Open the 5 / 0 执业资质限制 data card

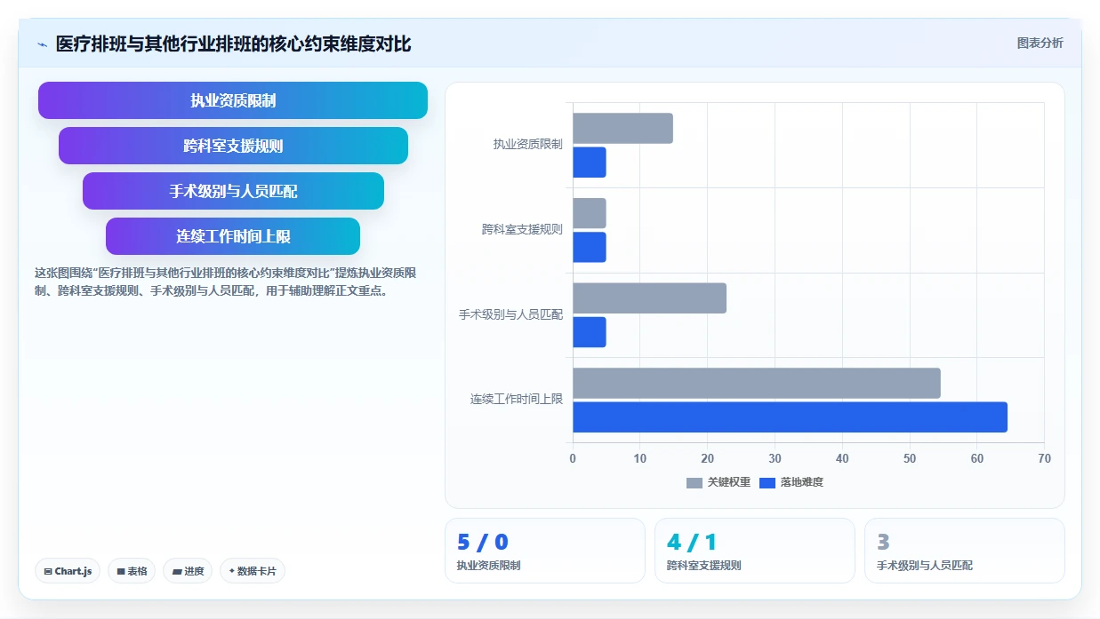545,551
